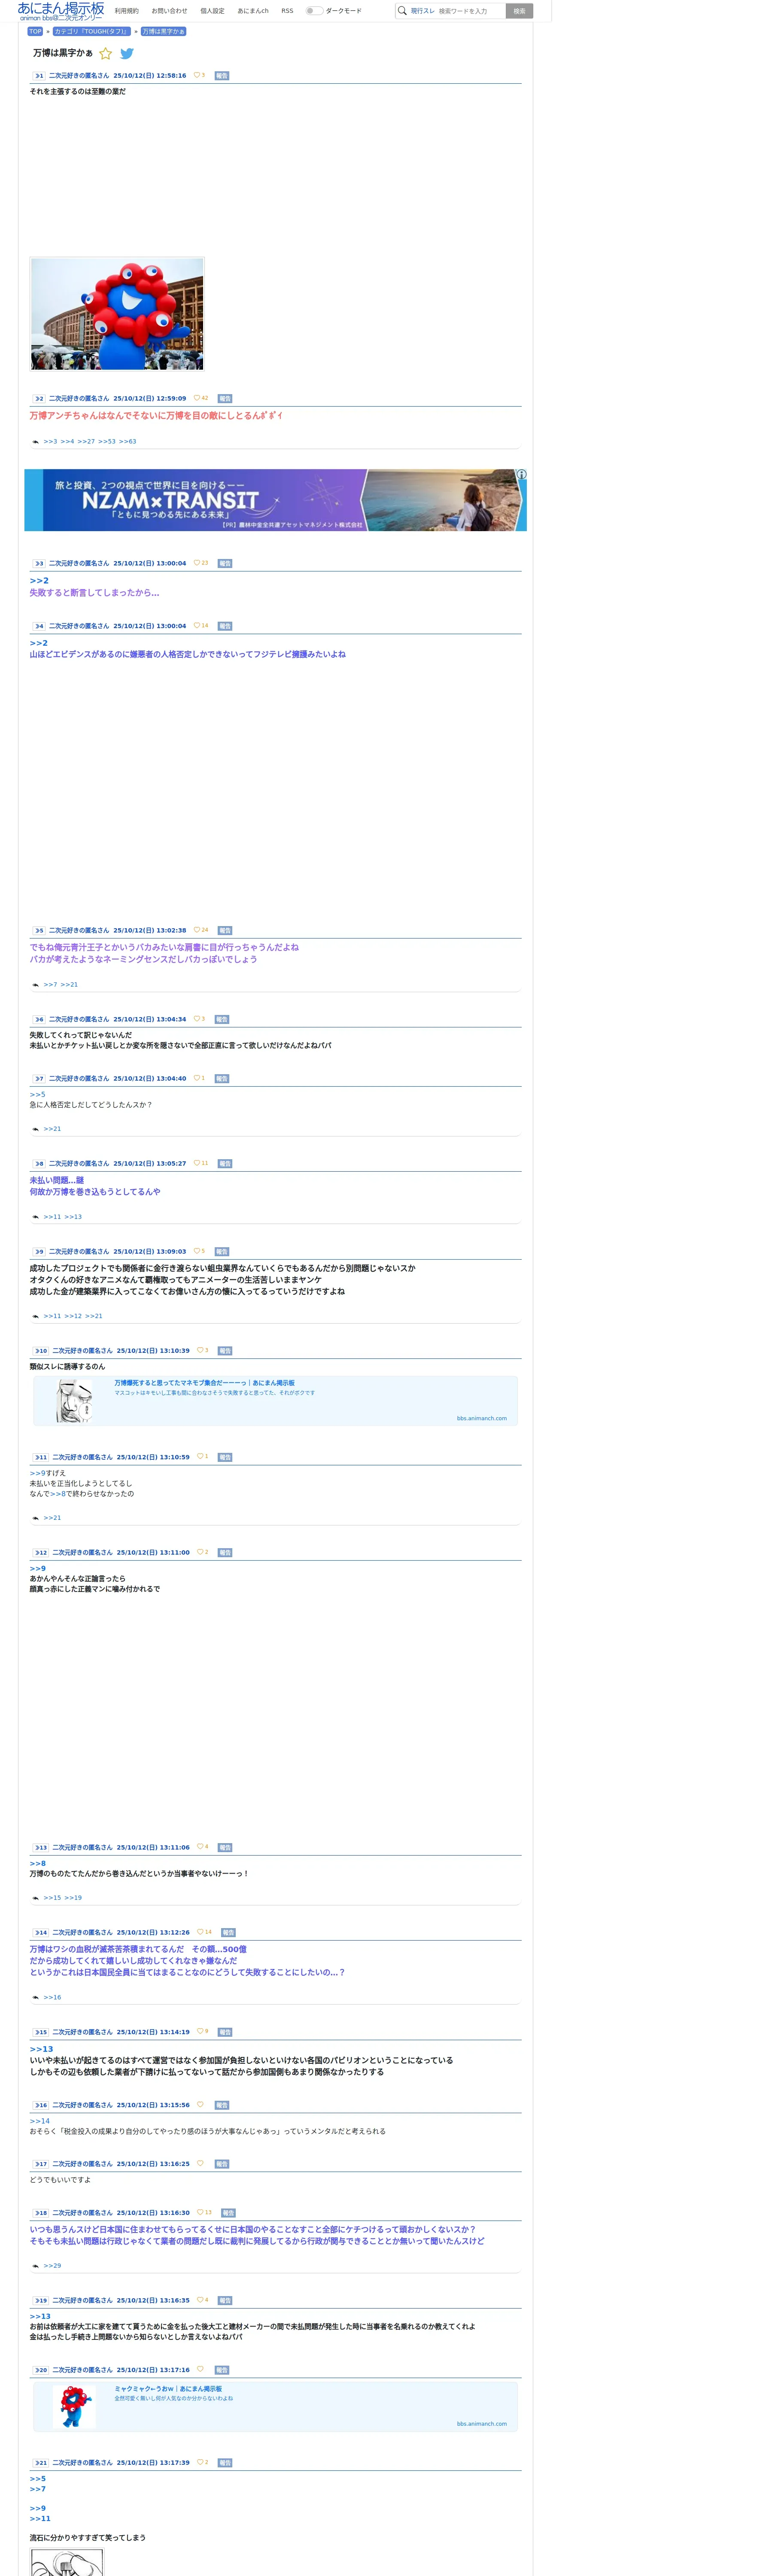Open 個人設定 in the top menu

coord(212,11)
